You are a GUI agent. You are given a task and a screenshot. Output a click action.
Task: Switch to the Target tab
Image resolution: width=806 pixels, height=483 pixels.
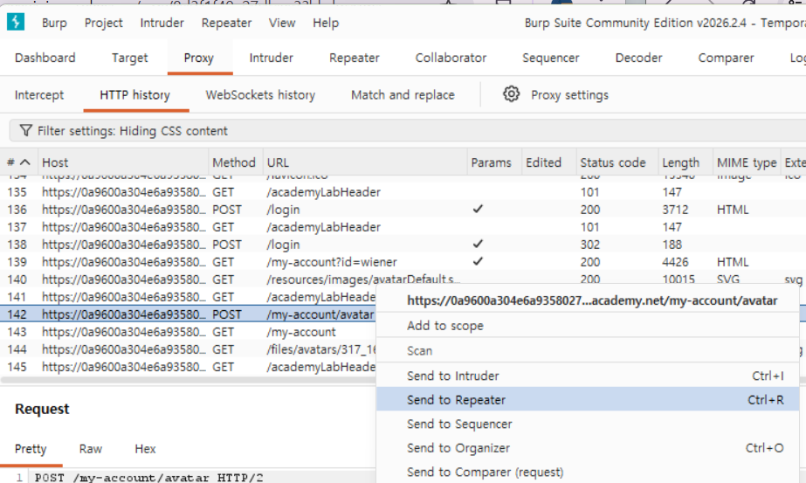[129, 58]
